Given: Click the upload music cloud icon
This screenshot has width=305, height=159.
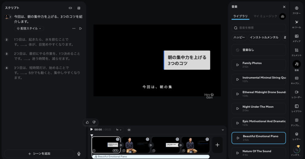Looking at the screenshot, I should (x=282, y=16).
